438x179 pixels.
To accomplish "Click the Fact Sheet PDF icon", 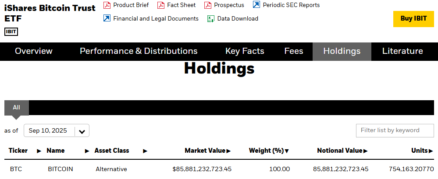I will coord(161,5).
